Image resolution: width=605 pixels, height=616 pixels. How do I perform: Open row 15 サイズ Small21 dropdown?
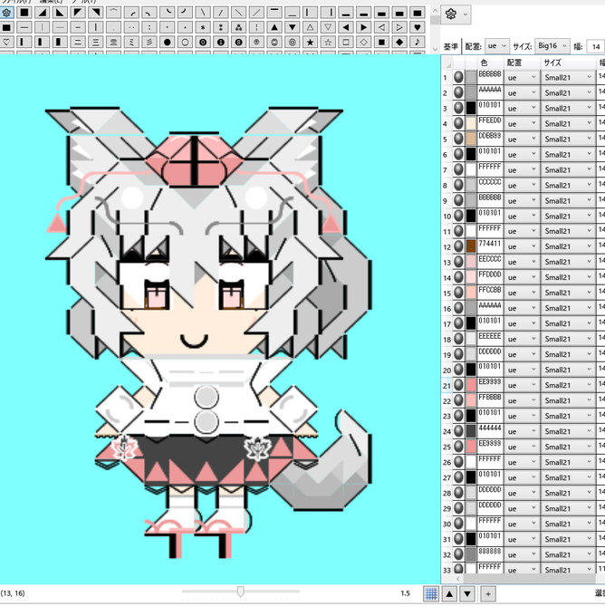point(568,293)
